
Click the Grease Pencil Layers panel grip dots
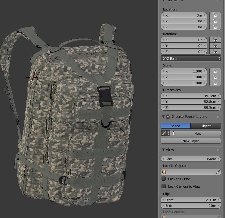coord(219,117)
